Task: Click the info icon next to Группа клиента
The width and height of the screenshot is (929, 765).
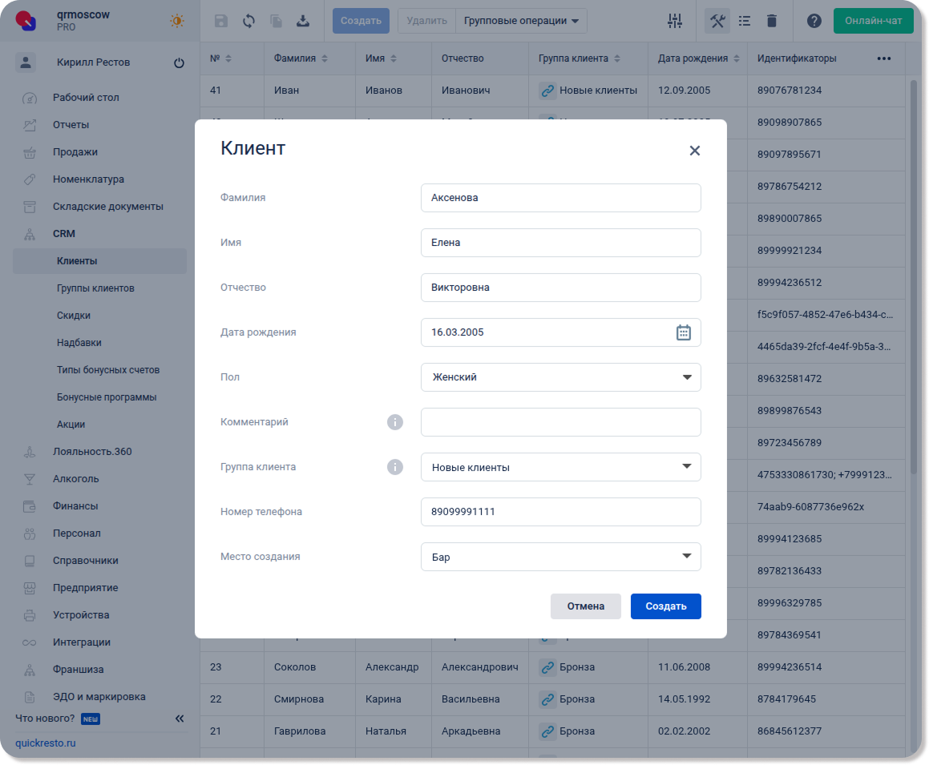Action: pos(394,467)
